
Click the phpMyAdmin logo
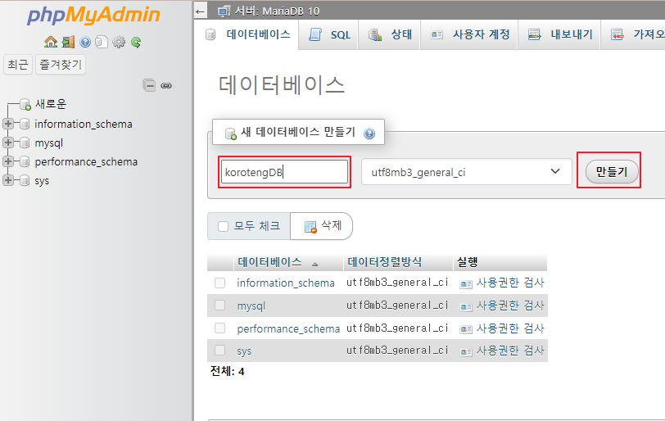pyautogui.click(x=93, y=15)
